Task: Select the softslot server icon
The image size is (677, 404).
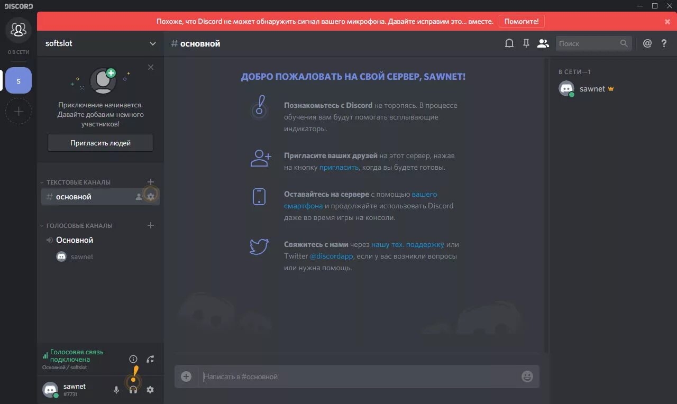Action: click(19, 80)
